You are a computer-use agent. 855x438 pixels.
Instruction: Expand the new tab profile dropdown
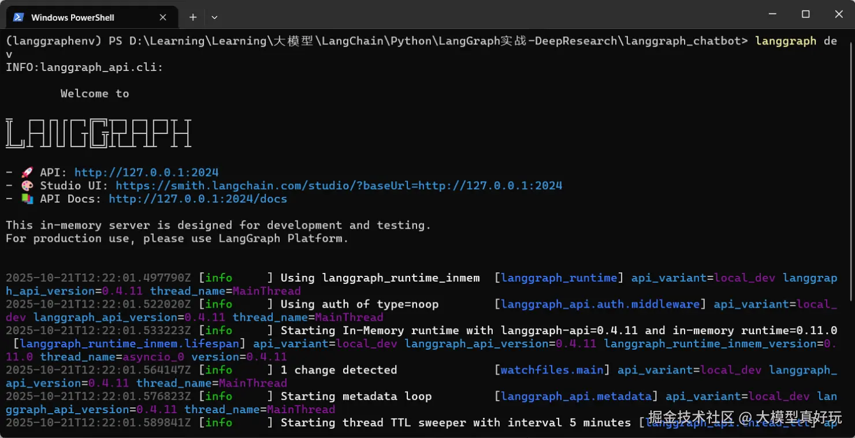(x=214, y=17)
